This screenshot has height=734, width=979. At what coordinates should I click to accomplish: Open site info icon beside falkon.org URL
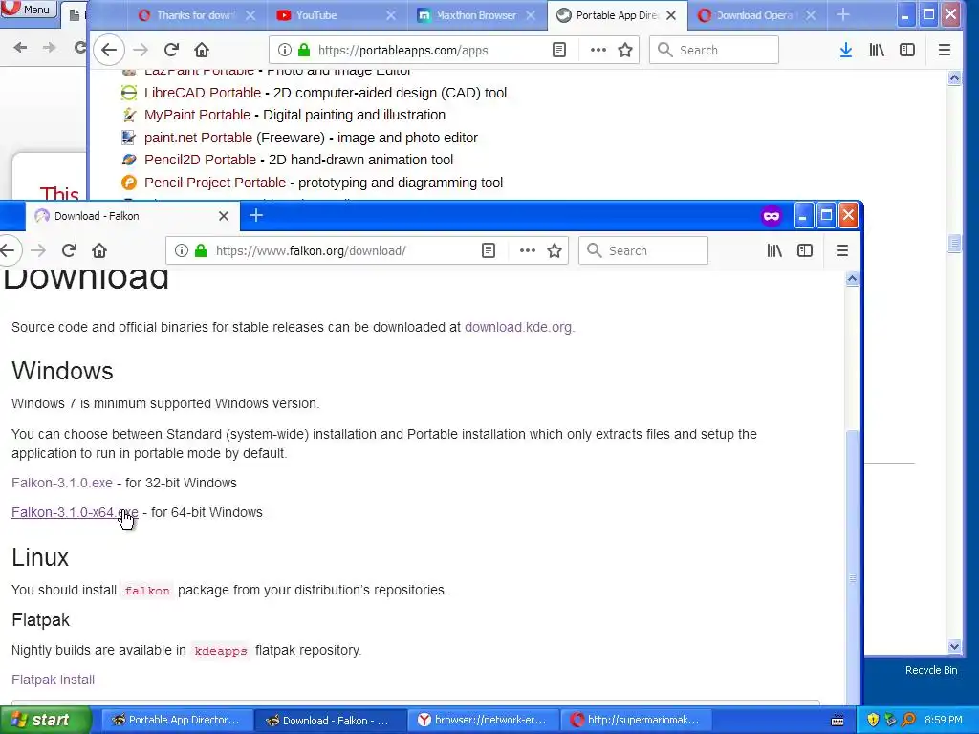coord(181,251)
